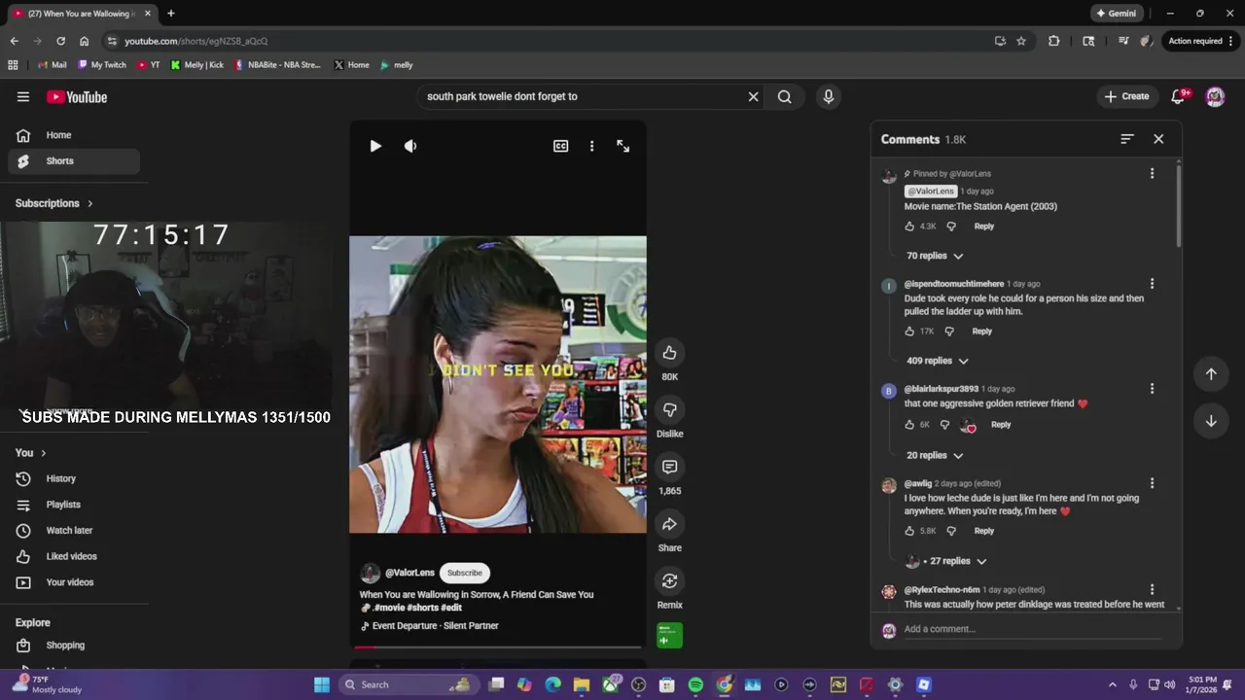Remix this Short

pos(669,580)
